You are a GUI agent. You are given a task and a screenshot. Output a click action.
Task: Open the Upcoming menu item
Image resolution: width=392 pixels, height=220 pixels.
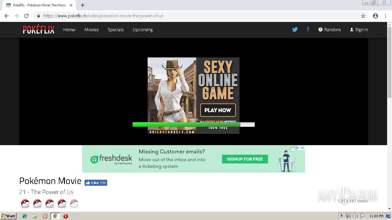[x=143, y=30]
